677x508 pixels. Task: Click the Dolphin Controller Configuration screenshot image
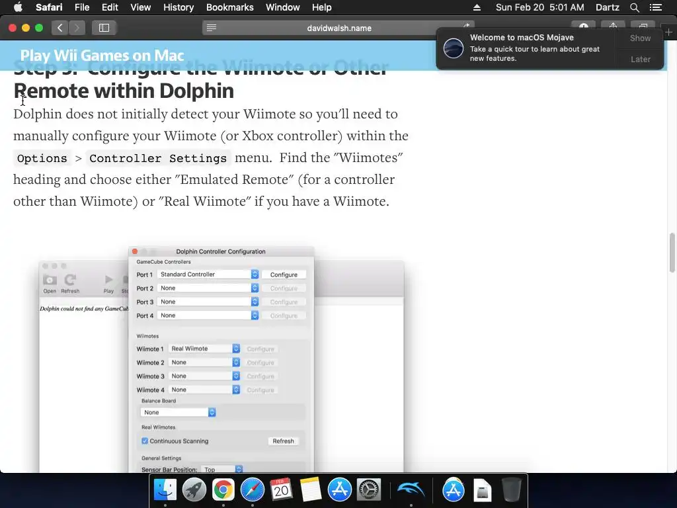tap(221, 359)
